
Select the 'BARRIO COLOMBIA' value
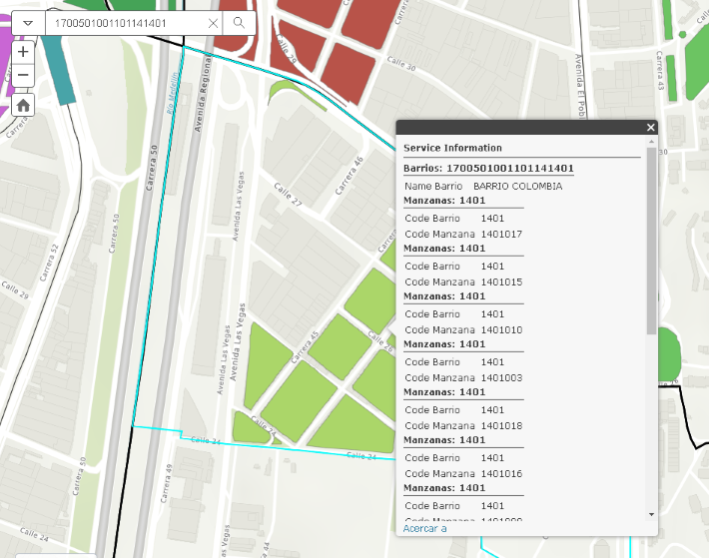tap(517, 186)
